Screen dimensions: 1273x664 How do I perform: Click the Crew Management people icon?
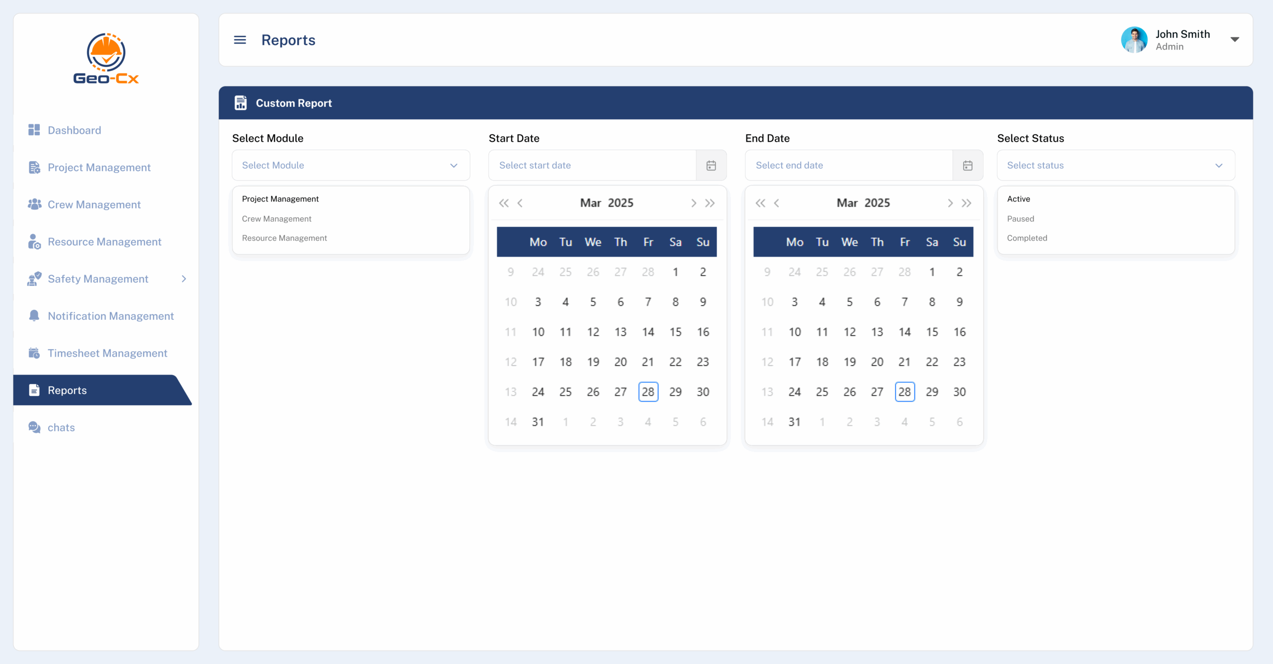point(34,204)
